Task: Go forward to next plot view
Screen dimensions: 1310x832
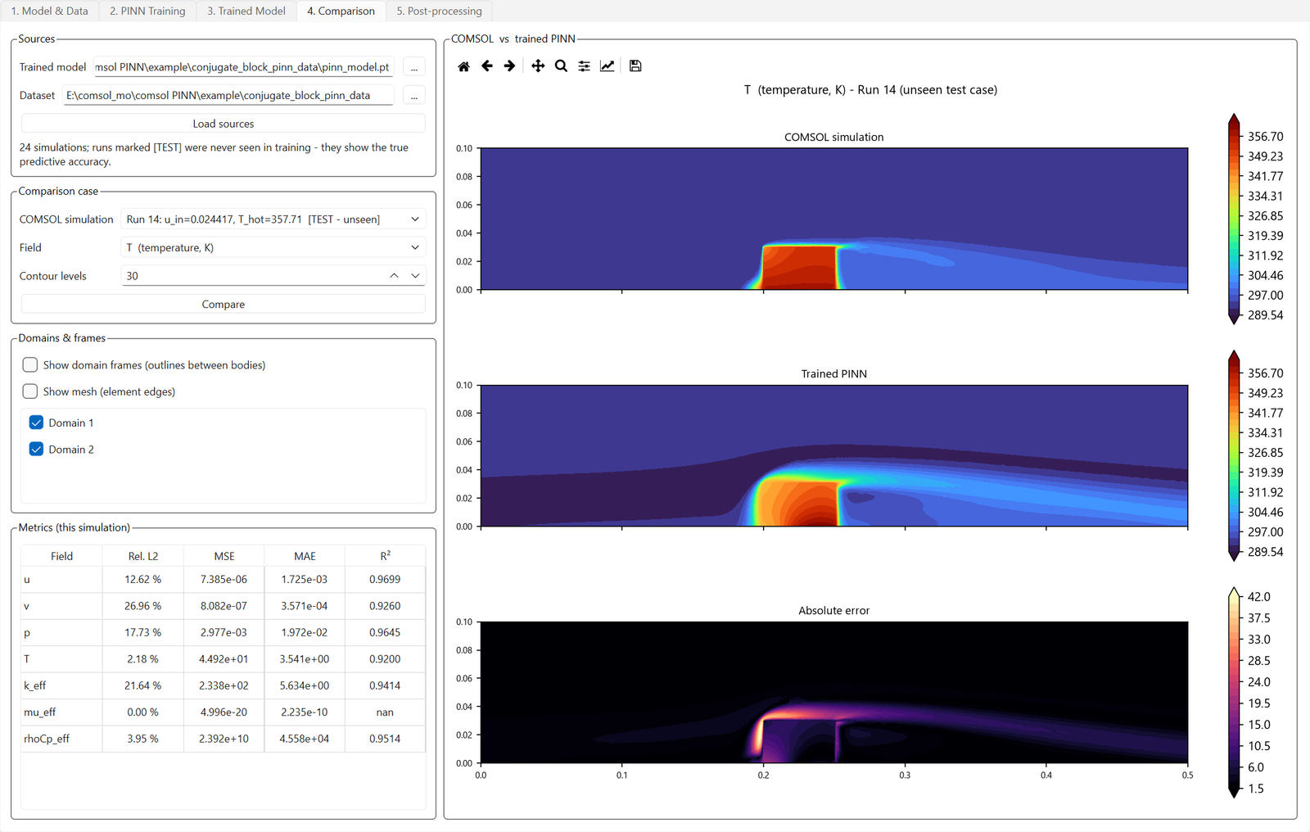Action: coord(509,66)
